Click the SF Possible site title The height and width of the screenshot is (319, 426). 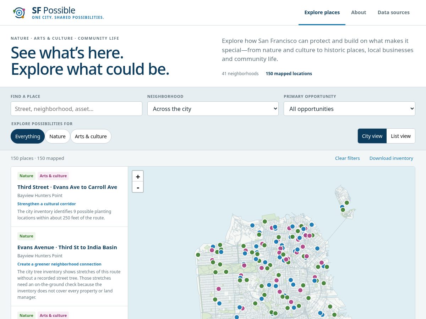(54, 10)
